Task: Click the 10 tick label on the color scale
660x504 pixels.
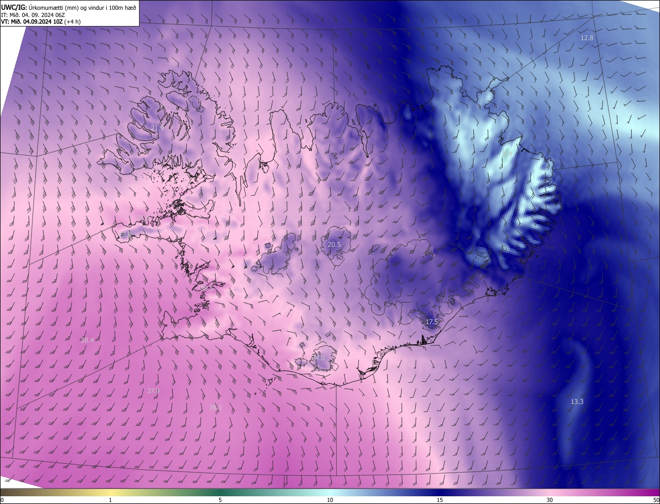Action: pyautogui.click(x=330, y=500)
